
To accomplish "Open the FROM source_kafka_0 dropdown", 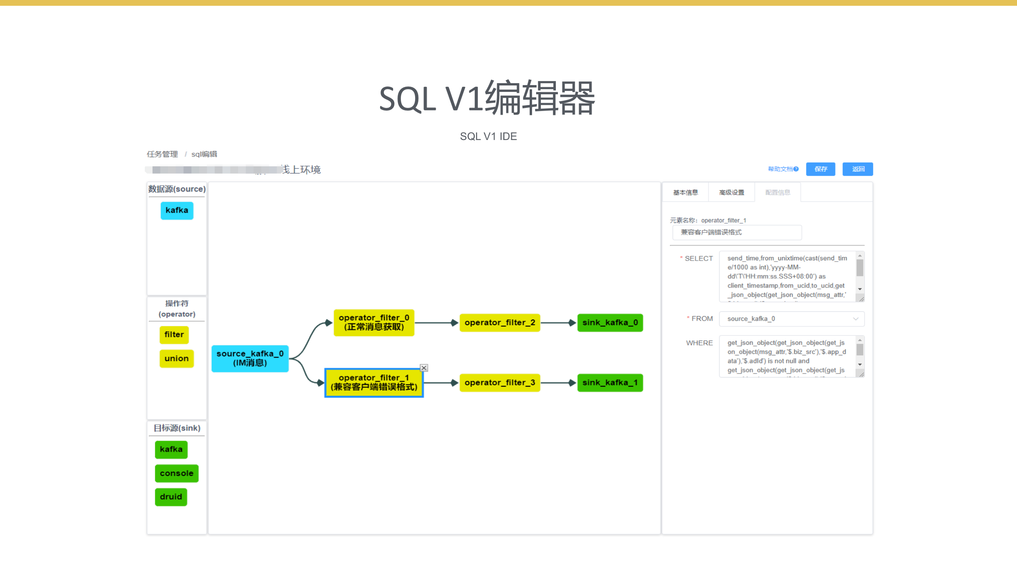I will [791, 319].
